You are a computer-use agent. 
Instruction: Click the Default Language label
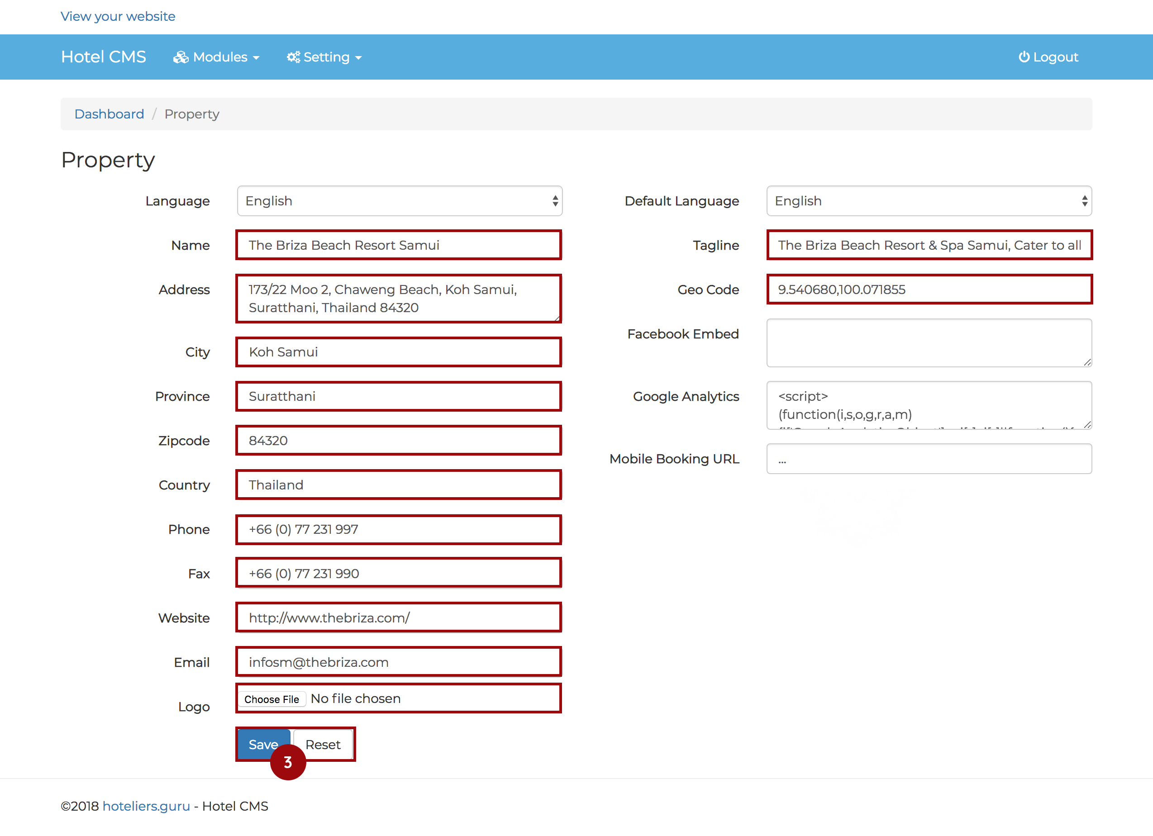click(682, 201)
